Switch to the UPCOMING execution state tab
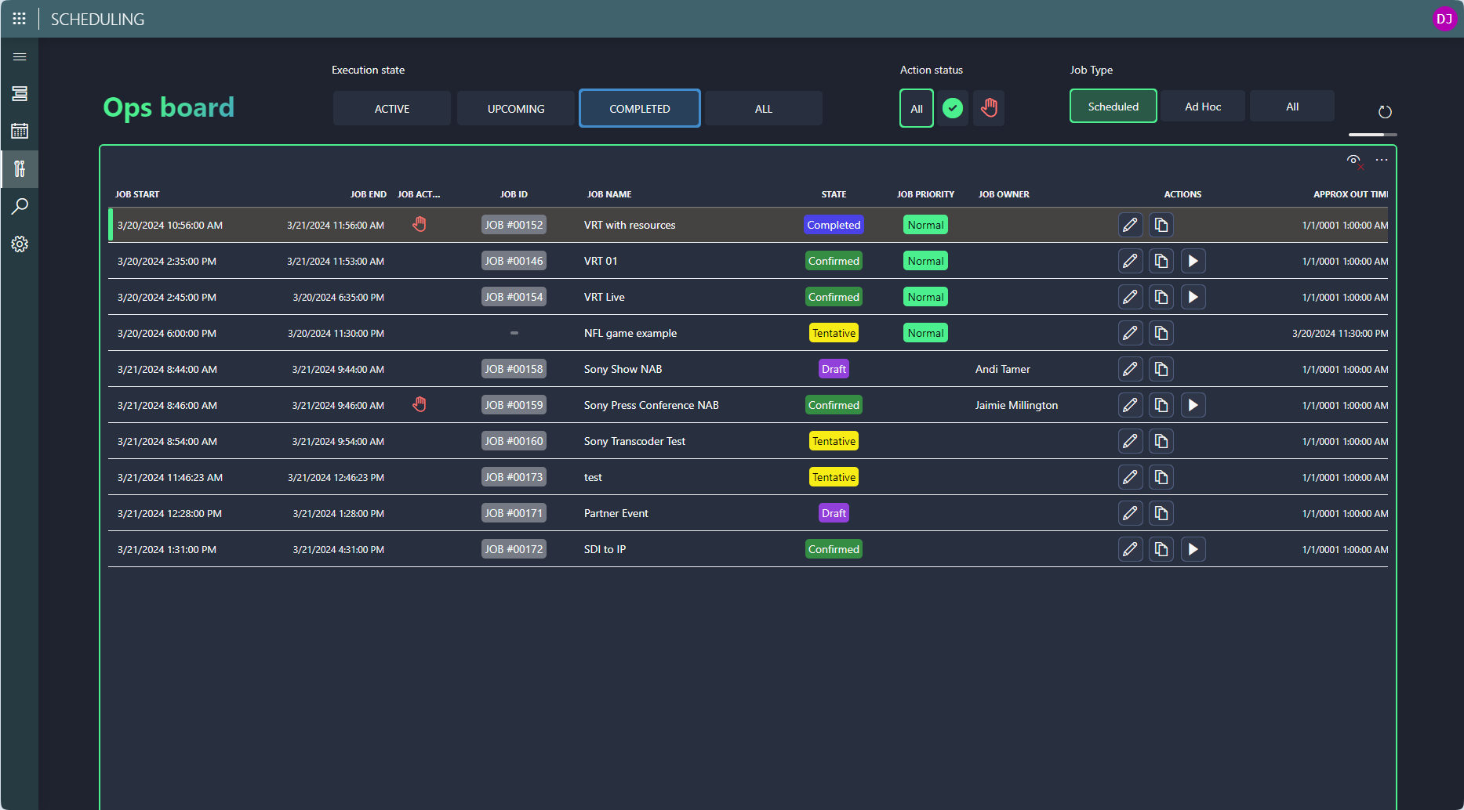1464x810 pixels. click(516, 109)
